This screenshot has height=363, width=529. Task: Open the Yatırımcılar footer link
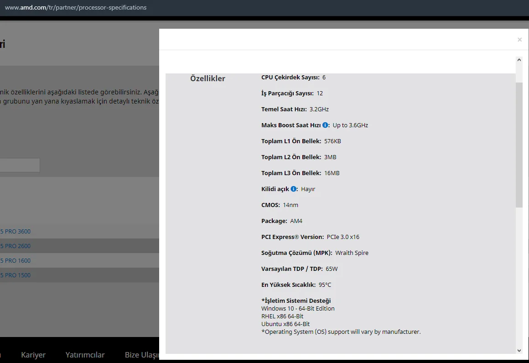(x=85, y=355)
